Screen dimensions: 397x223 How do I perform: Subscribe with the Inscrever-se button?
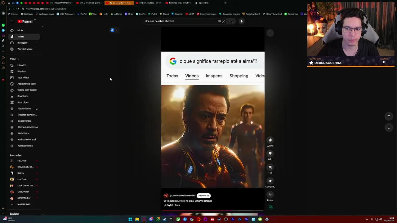tap(204, 196)
